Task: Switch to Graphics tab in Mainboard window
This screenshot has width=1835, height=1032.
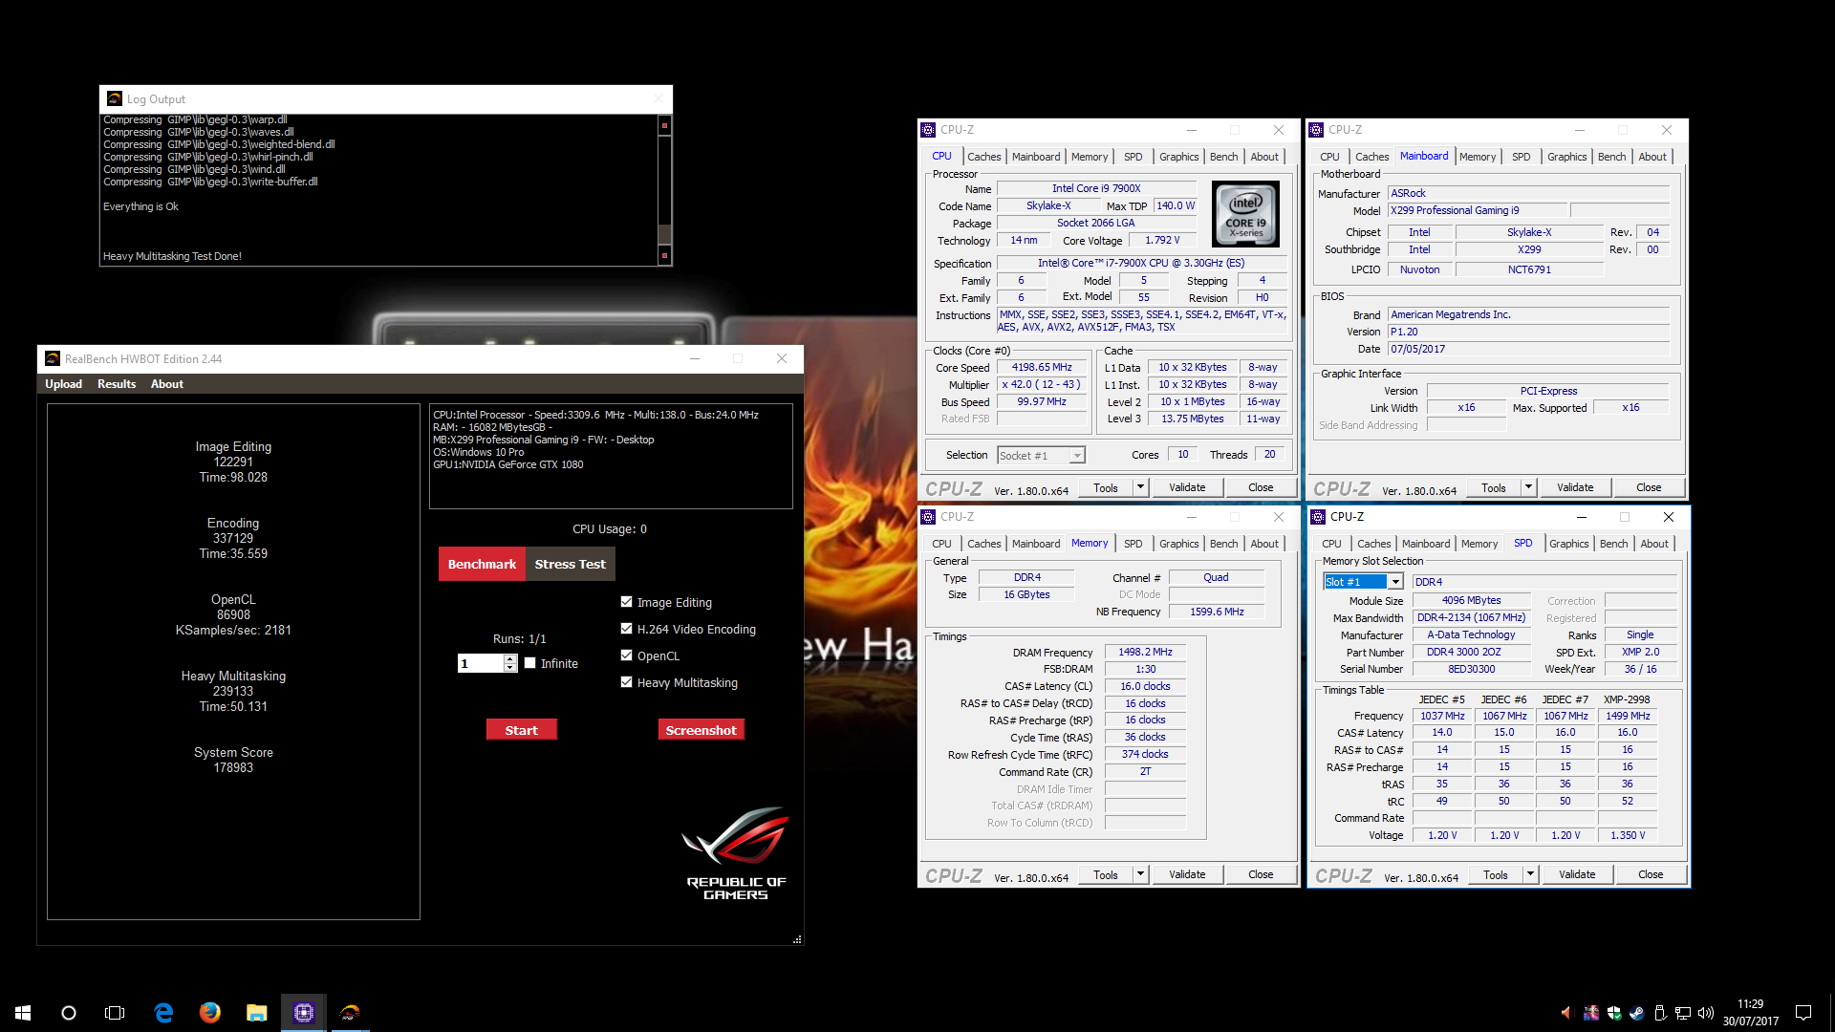Action: click(x=1566, y=157)
